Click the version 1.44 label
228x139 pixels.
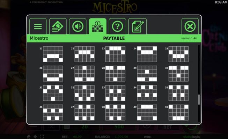coord(189,38)
